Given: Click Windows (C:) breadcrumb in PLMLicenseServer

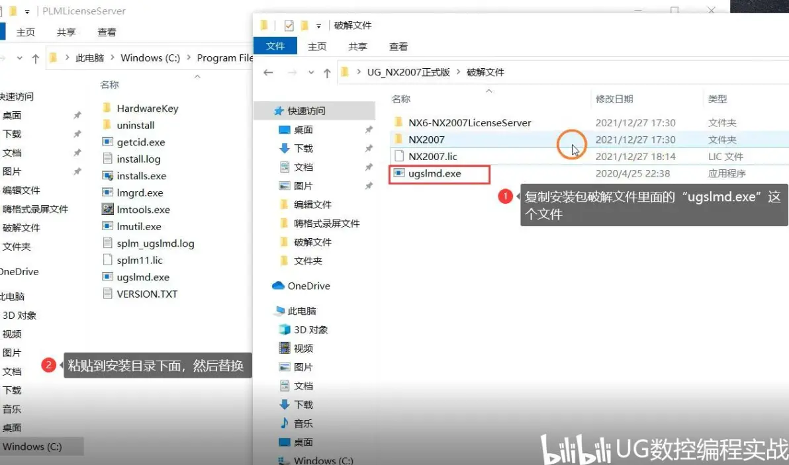Looking at the screenshot, I should click(x=150, y=58).
